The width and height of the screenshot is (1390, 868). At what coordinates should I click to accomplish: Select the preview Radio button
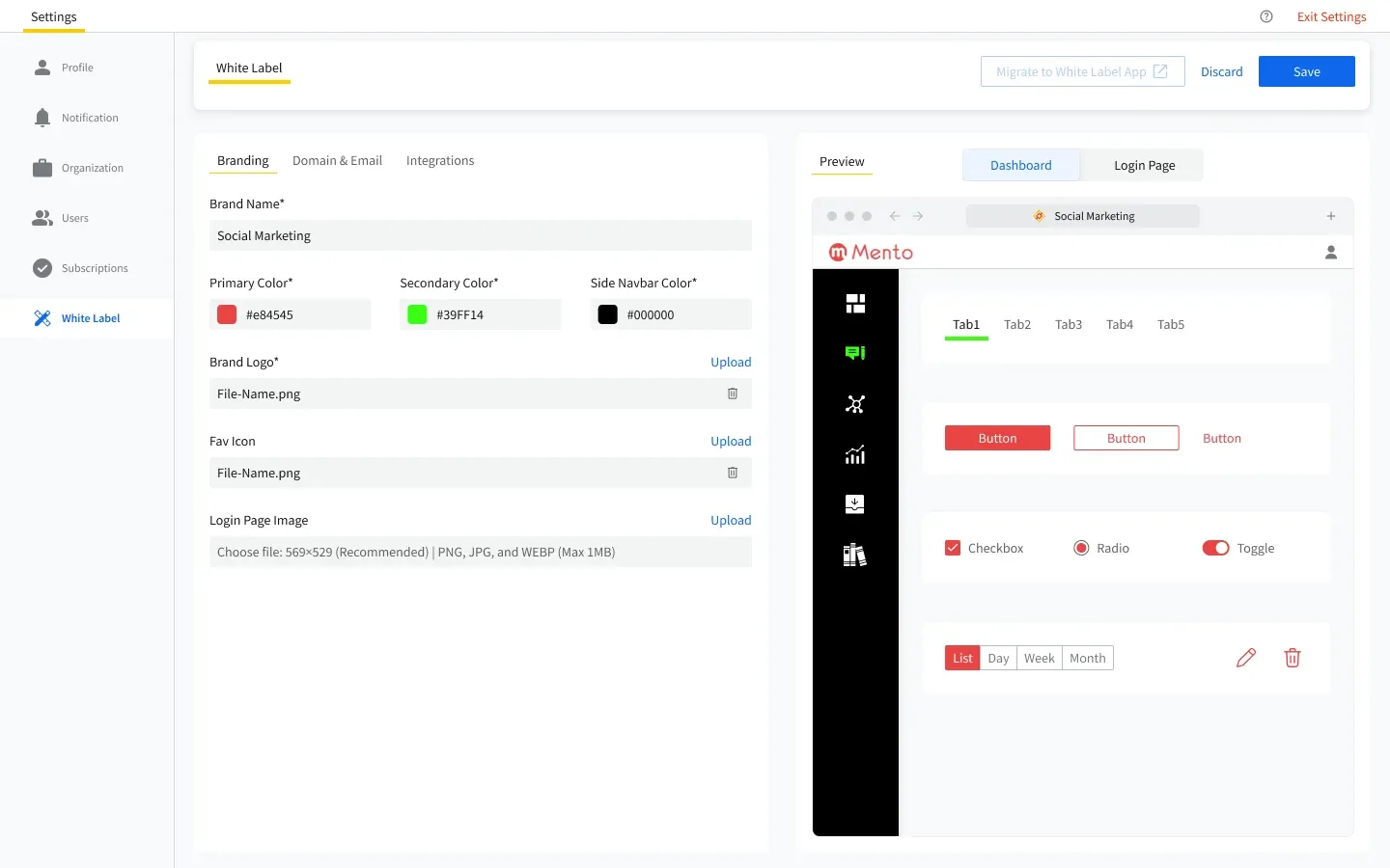(1081, 548)
